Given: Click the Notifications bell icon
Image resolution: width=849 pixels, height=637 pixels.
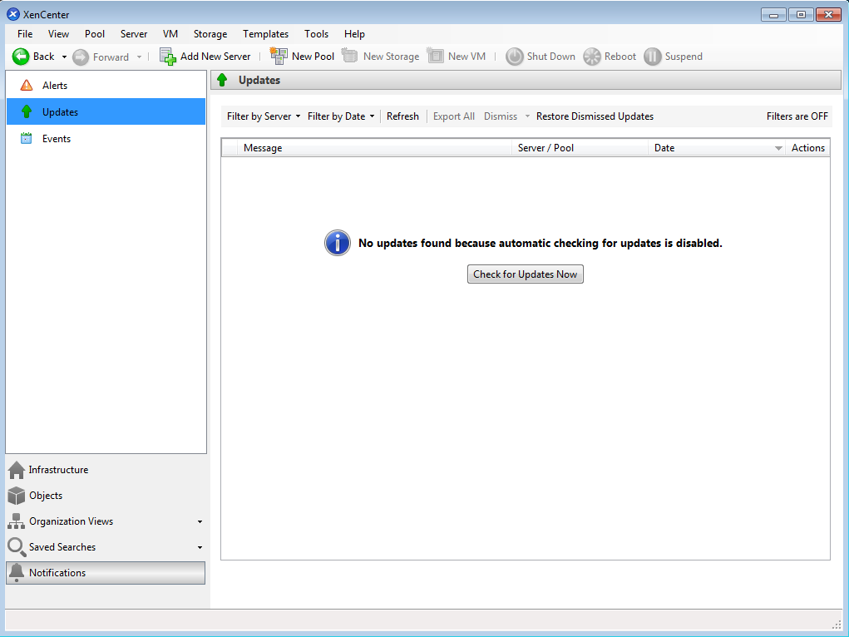Looking at the screenshot, I should pyautogui.click(x=17, y=573).
